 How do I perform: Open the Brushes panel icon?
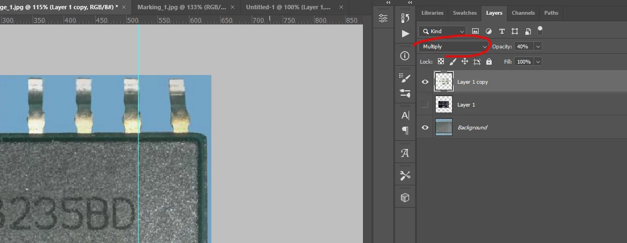point(405,94)
